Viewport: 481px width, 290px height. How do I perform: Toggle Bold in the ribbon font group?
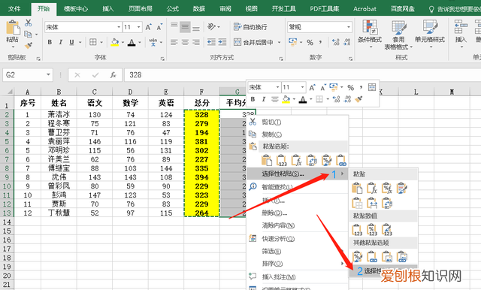click(50, 42)
